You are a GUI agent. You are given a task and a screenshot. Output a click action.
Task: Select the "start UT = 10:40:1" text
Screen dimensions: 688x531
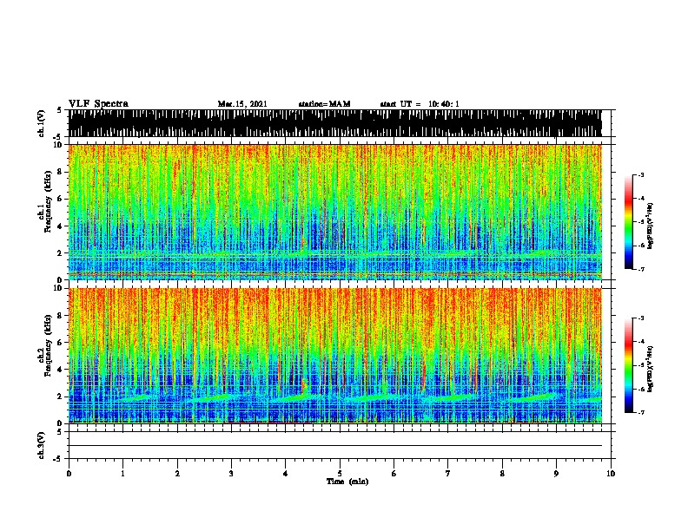(420, 104)
